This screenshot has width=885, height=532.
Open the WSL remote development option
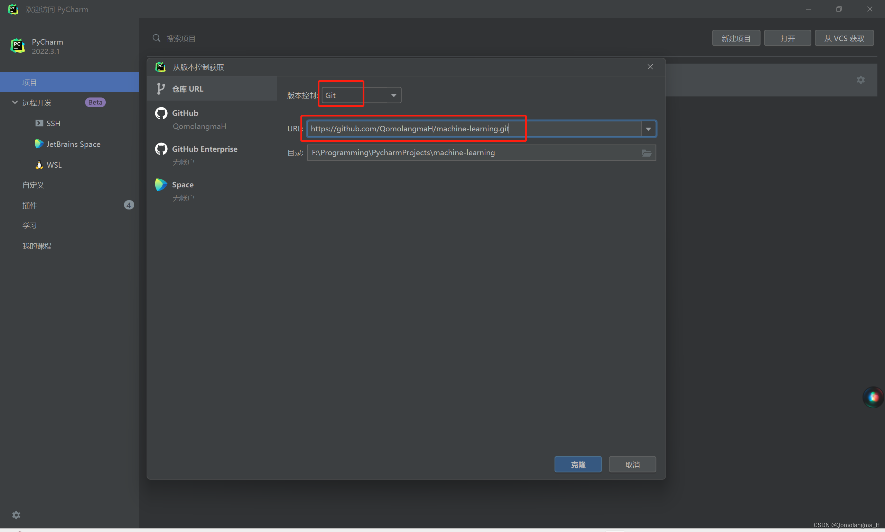(x=54, y=165)
